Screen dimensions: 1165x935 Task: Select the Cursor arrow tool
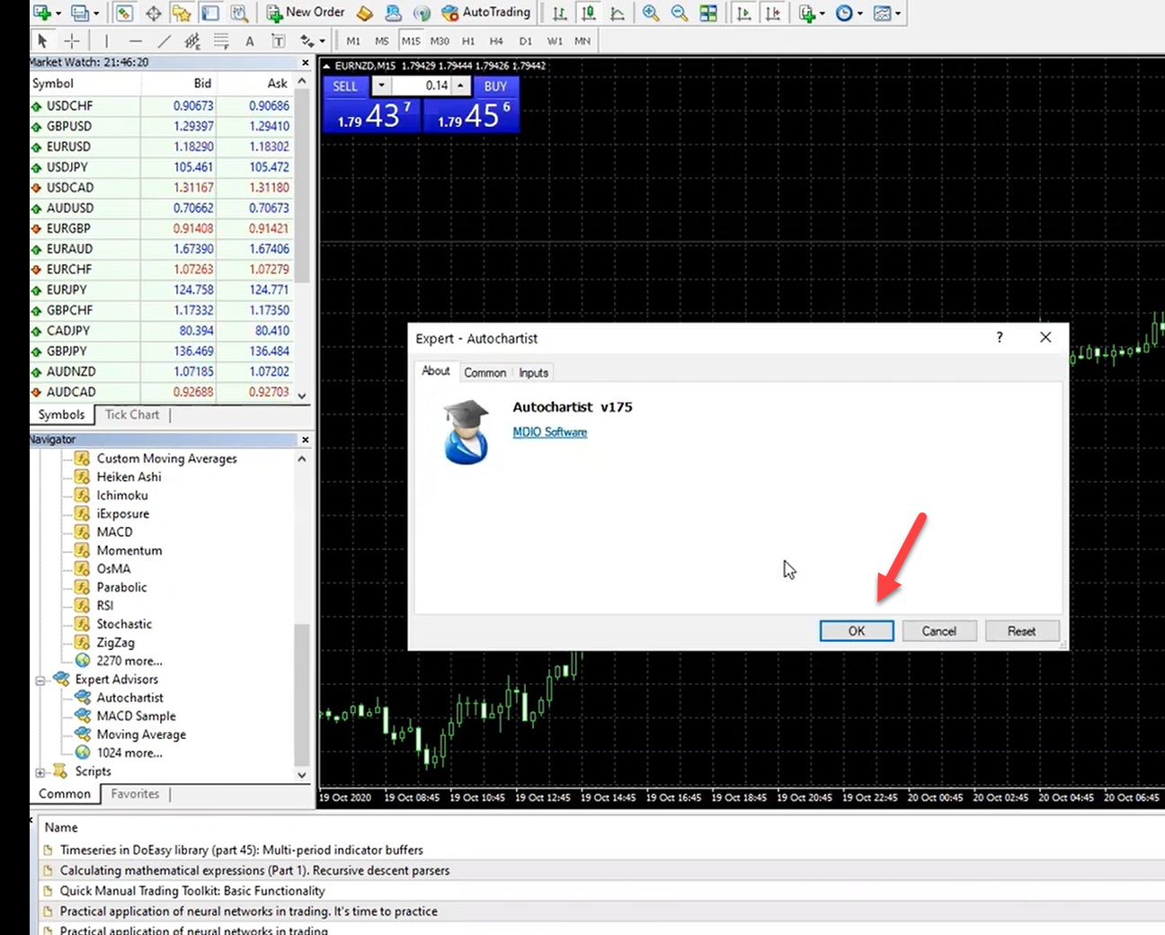pyautogui.click(x=42, y=40)
